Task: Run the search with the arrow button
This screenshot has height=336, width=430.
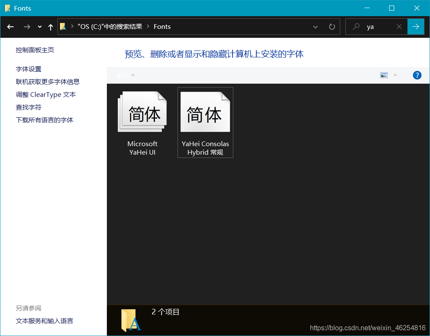Action: [x=416, y=26]
